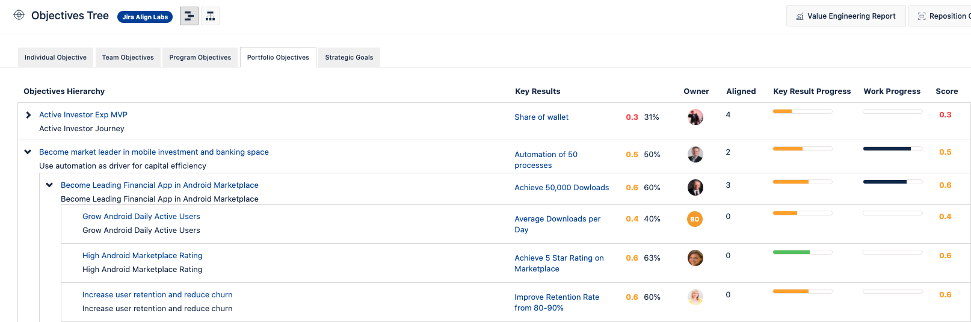Click green key result progress bar for 5 Star Rating
This screenshot has height=322, width=971.
(x=803, y=252)
